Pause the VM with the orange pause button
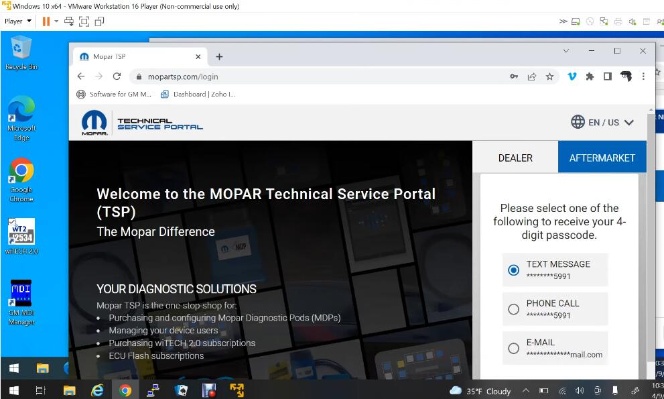Image resolution: width=664 pixels, height=399 pixels. [x=46, y=21]
